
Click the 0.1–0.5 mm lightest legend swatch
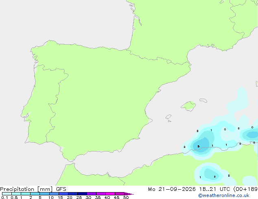point(7,194)
